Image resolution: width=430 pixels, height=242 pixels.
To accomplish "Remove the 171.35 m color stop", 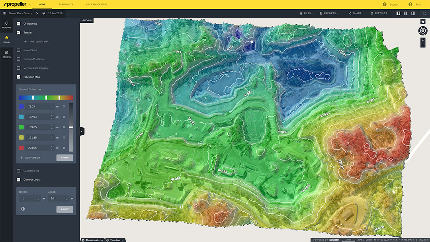I will [x=64, y=138].
